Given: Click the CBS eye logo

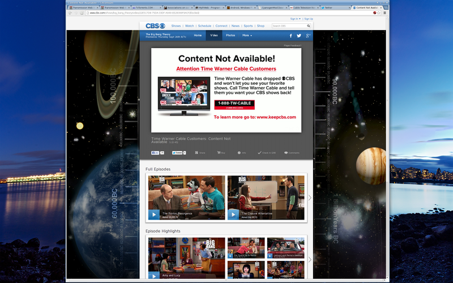Looking at the screenshot, I should pos(155,26).
